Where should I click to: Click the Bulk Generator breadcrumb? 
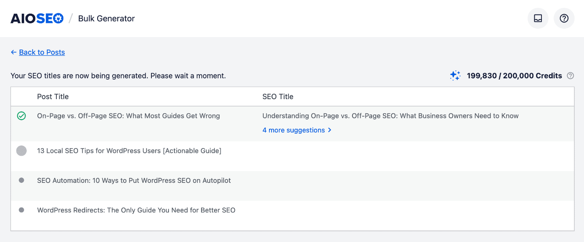[x=106, y=18]
